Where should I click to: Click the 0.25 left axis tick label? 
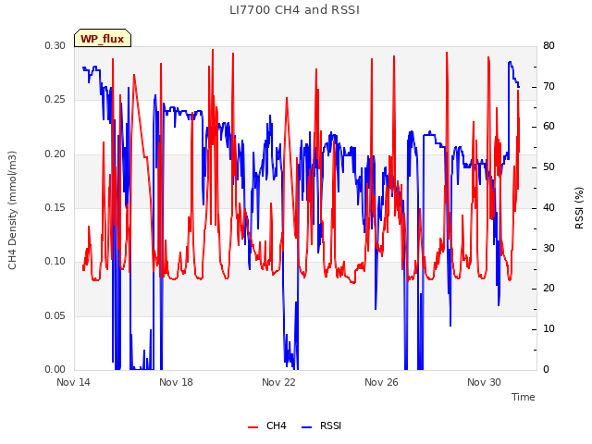click(x=55, y=99)
